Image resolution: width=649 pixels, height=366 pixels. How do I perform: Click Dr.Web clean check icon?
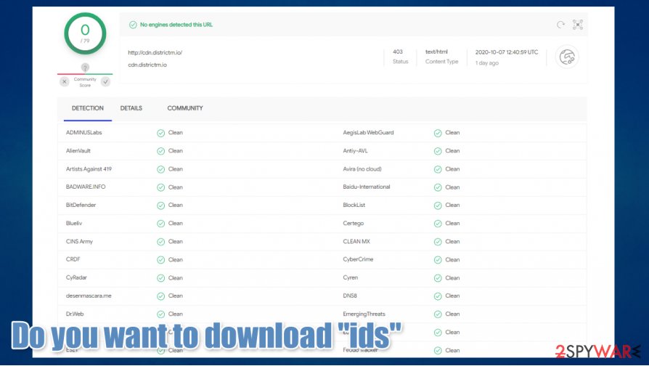[160, 314]
